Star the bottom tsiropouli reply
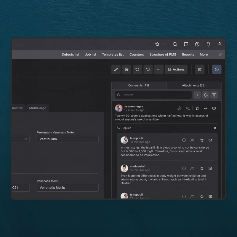The height and width of the screenshot is (237, 237). [202, 196]
